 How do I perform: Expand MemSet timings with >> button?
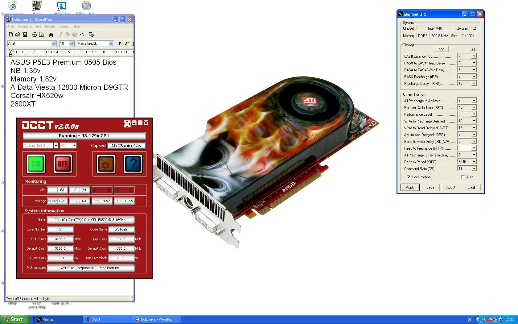pyautogui.click(x=474, y=49)
